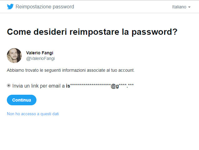Screen dimensions: 199x150
Task: Click the Twitter bird logo
Action: tap(10, 7)
